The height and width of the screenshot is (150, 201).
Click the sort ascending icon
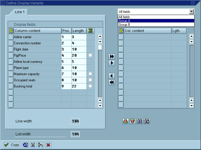coord(126,121)
